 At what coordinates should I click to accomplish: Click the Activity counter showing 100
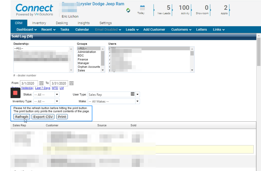[x=184, y=10]
